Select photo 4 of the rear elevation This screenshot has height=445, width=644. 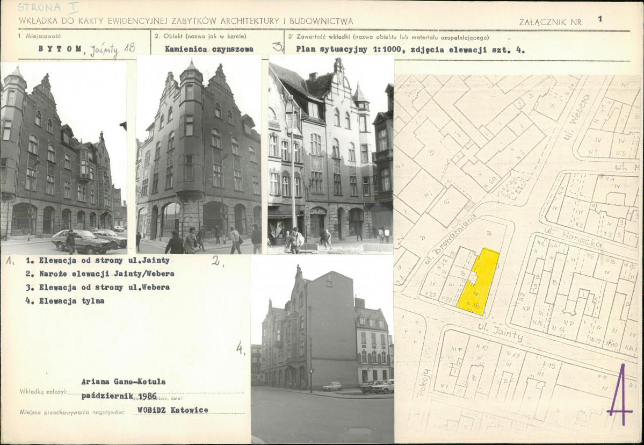322,349
